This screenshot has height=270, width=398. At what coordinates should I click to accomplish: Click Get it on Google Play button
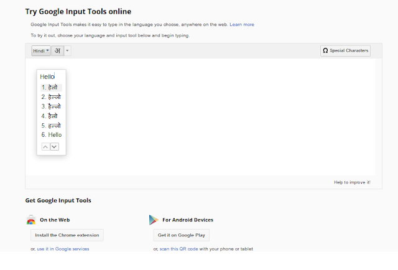click(x=181, y=235)
